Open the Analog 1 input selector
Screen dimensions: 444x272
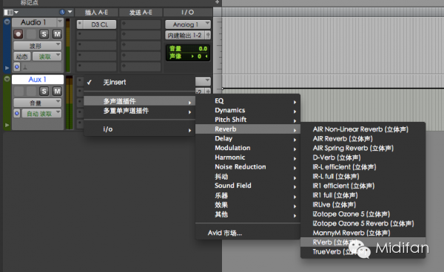point(188,24)
